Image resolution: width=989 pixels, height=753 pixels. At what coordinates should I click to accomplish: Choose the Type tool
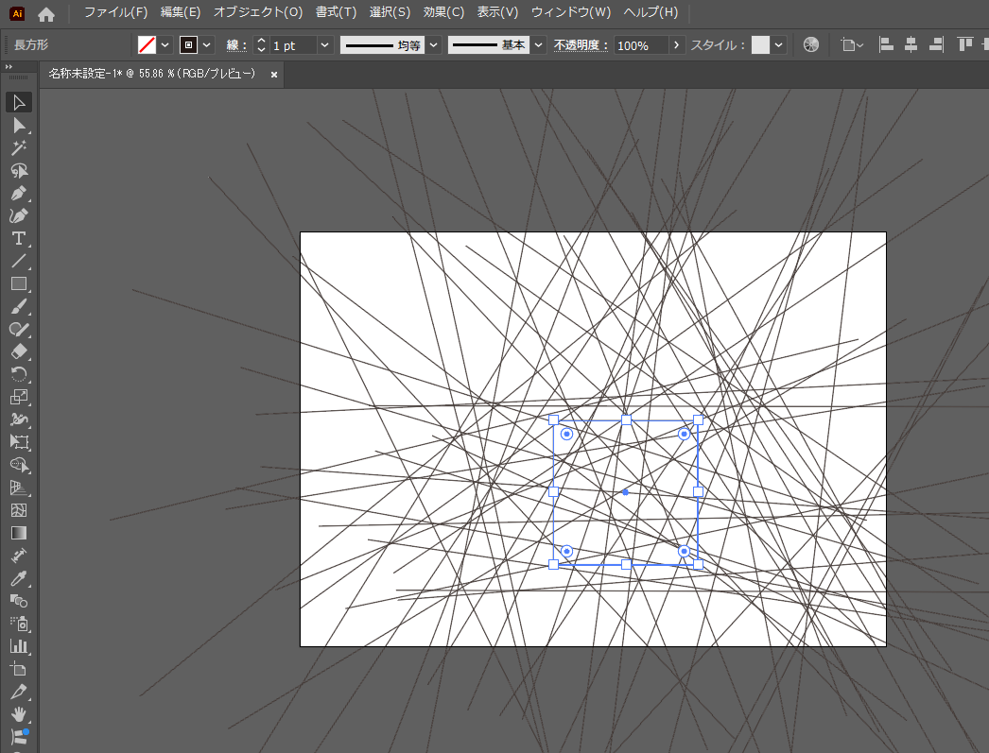tap(18, 238)
